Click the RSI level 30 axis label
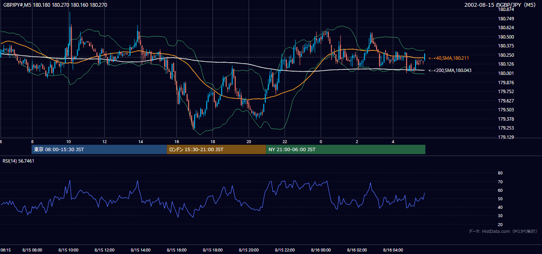542x254 pixels. click(500, 216)
